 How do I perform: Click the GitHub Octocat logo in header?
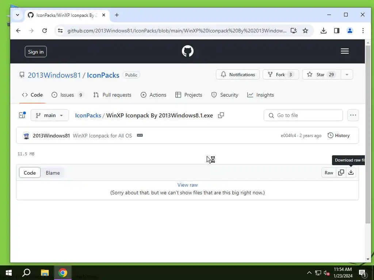tap(187, 51)
